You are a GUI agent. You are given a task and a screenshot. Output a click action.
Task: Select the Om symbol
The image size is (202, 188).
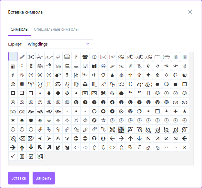(13, 84)
